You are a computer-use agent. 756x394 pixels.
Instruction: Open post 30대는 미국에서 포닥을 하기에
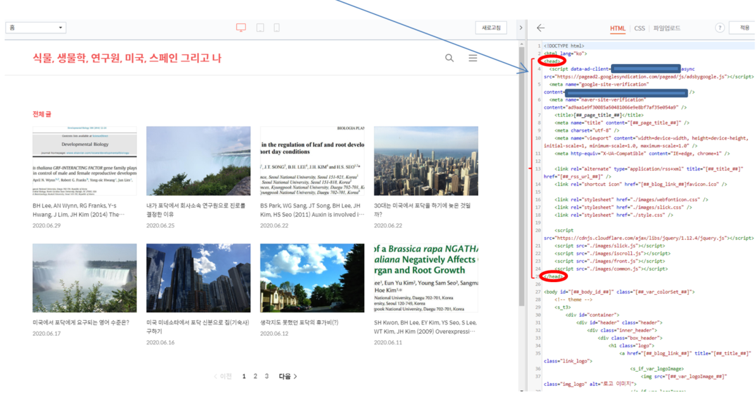422,210
